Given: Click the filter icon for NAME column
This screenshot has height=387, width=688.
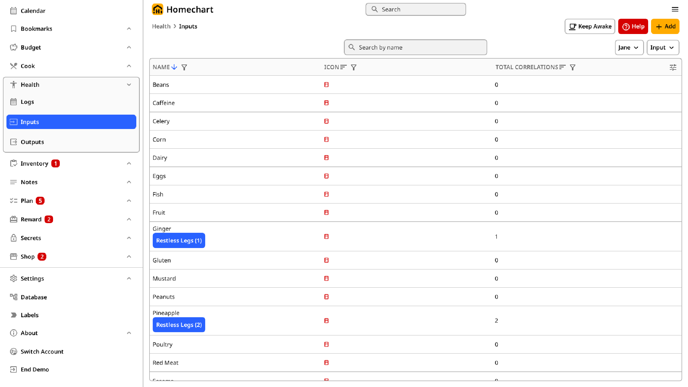Looking at the screenshot, I should pyautogui.click(x=184, y=67).
